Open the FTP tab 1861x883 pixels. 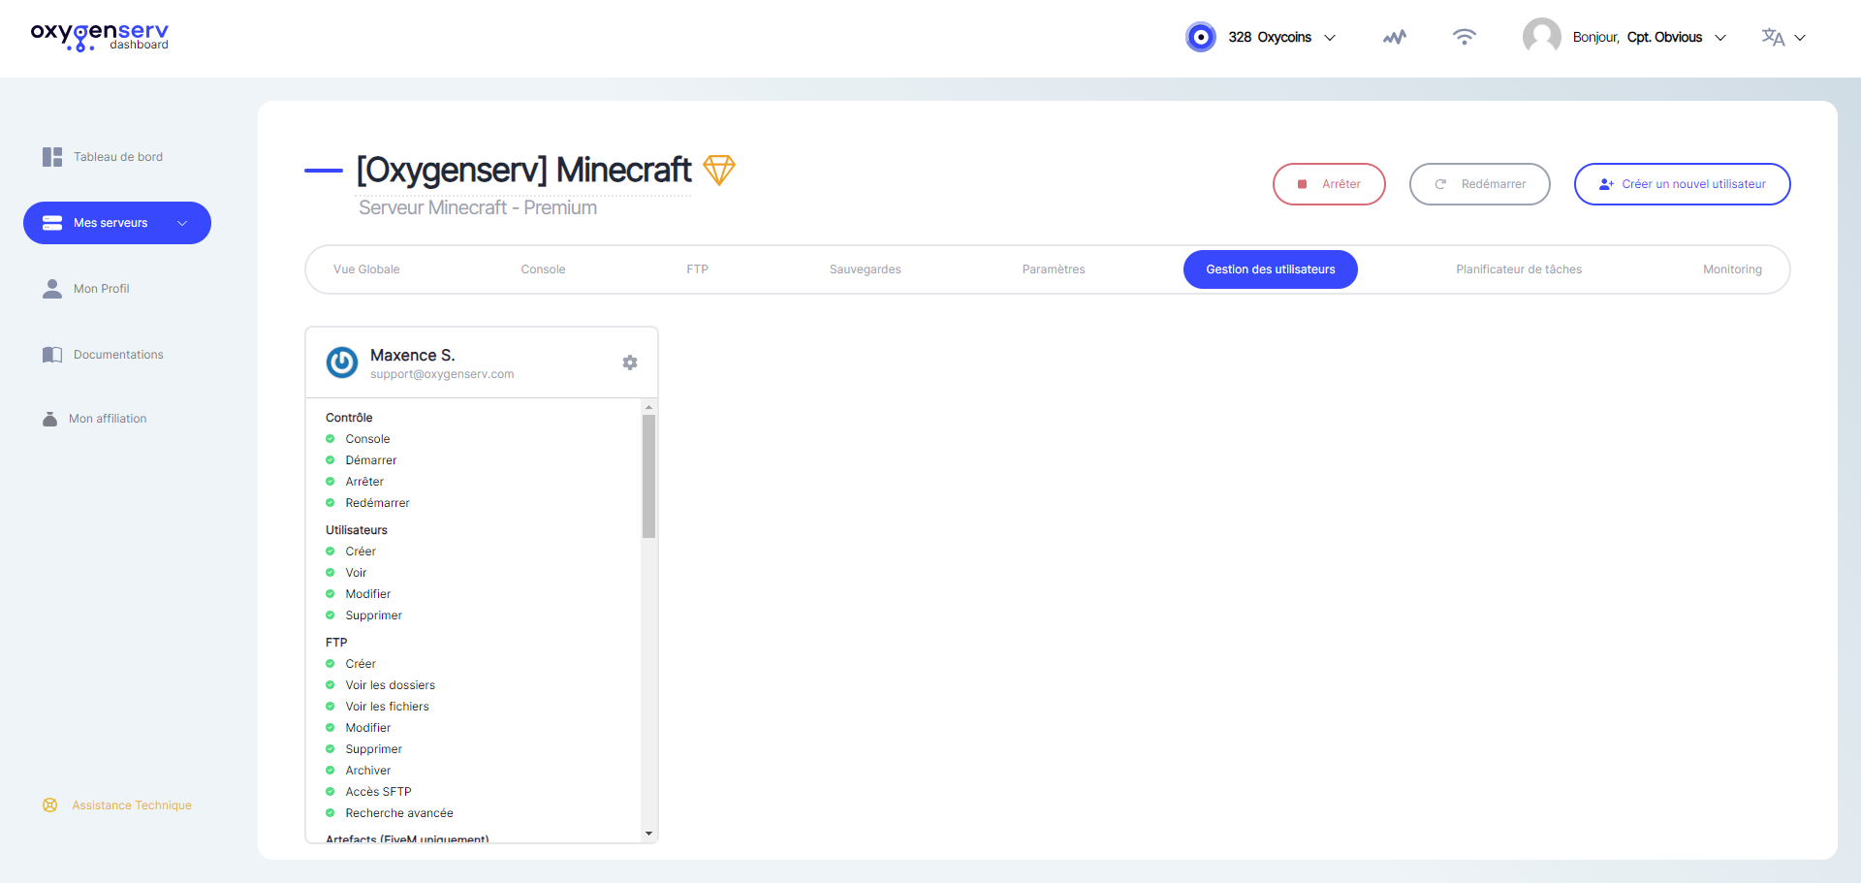click(698, 269)
